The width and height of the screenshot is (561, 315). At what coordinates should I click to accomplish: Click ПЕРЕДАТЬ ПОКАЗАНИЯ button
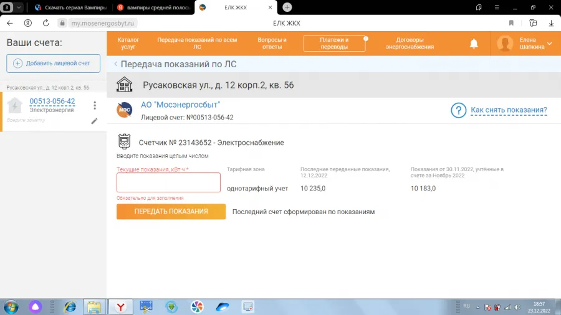click(x=171, y=212)
